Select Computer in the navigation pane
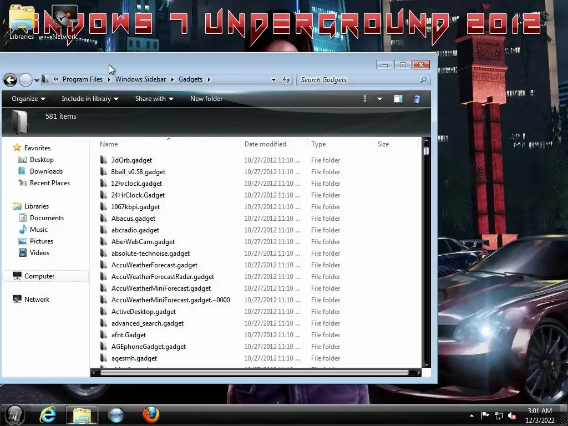 click(39, 276)
